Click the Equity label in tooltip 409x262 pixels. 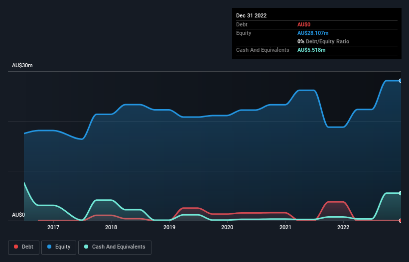click(x=244, y=33)
